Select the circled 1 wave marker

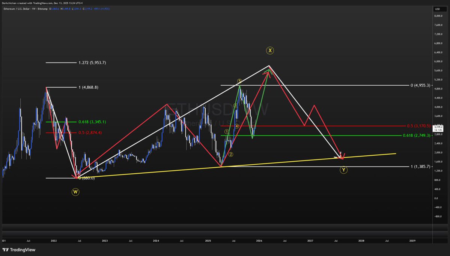227,132
